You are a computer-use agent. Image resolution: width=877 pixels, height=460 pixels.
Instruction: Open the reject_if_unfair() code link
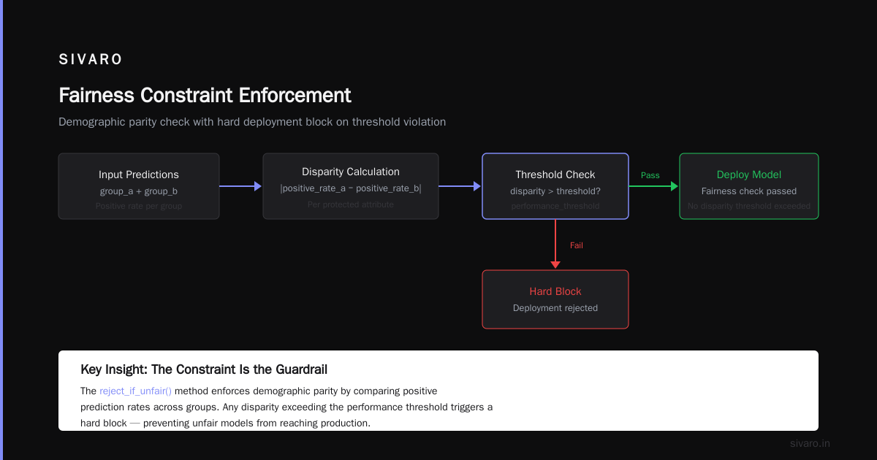click(x=135, y=391)
